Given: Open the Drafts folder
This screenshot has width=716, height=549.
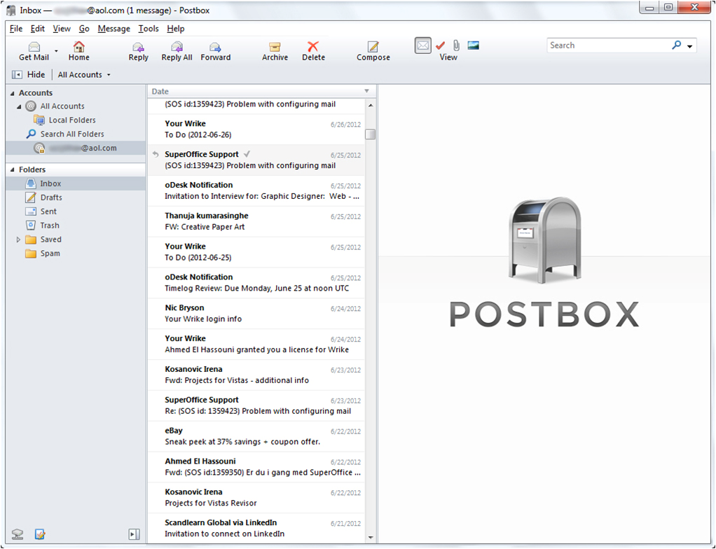Looking at the screenshot, I should tap(50, 197).
